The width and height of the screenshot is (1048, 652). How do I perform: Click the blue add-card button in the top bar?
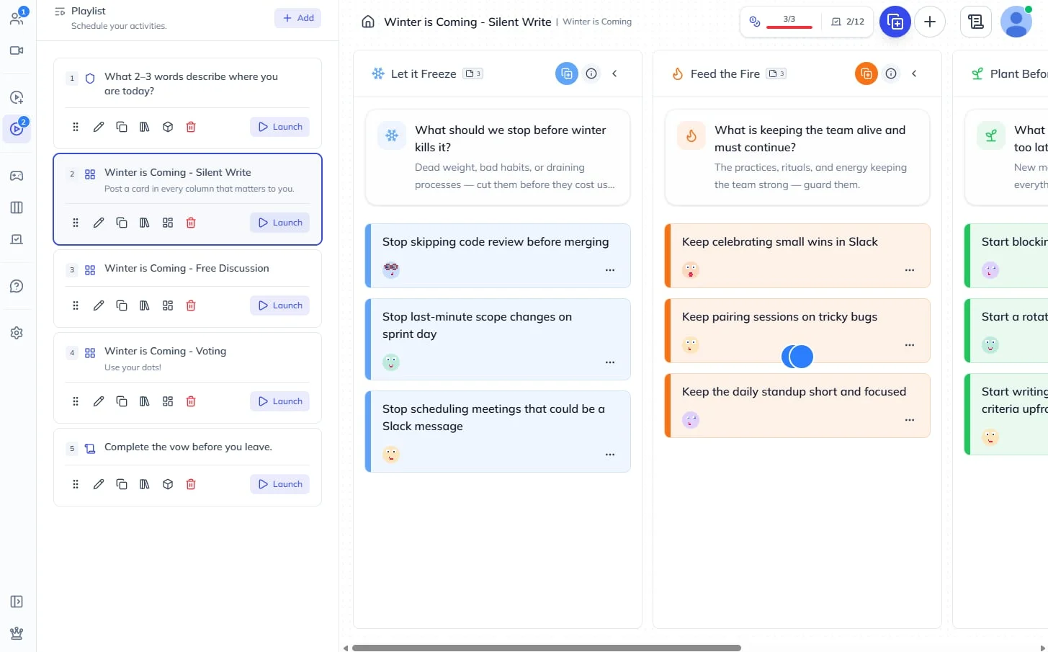coord(895,22)
